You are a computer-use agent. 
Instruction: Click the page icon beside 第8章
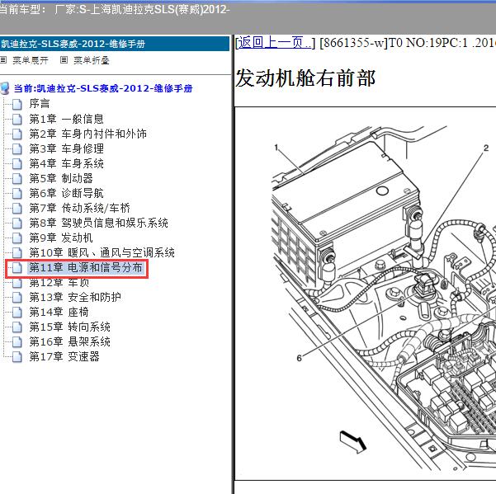pos(17,223)
